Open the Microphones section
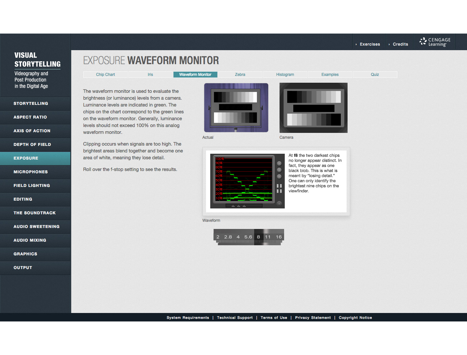This screenshot has width=467, height=355. (31, 172)
